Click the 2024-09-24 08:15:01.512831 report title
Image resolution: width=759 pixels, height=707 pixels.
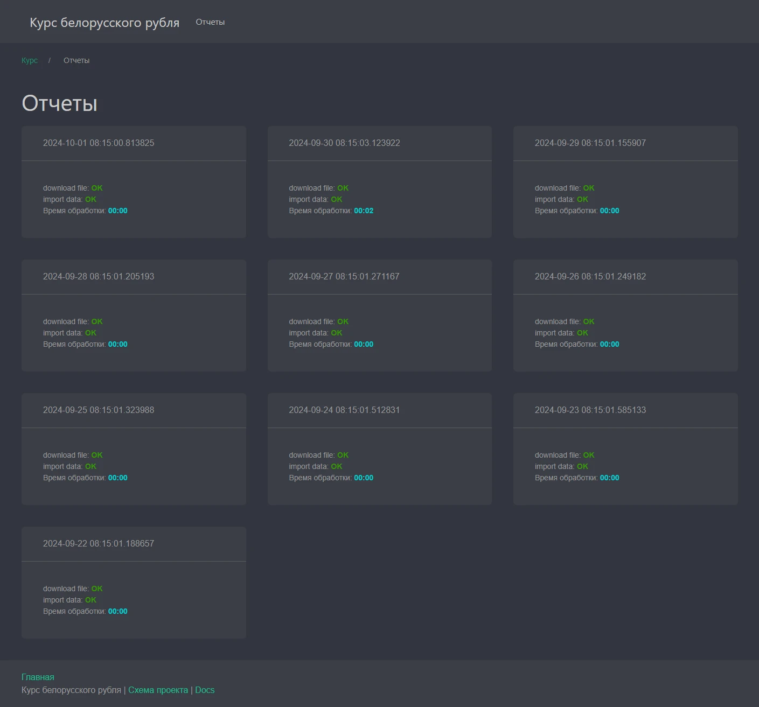click(x=344, y=410)
